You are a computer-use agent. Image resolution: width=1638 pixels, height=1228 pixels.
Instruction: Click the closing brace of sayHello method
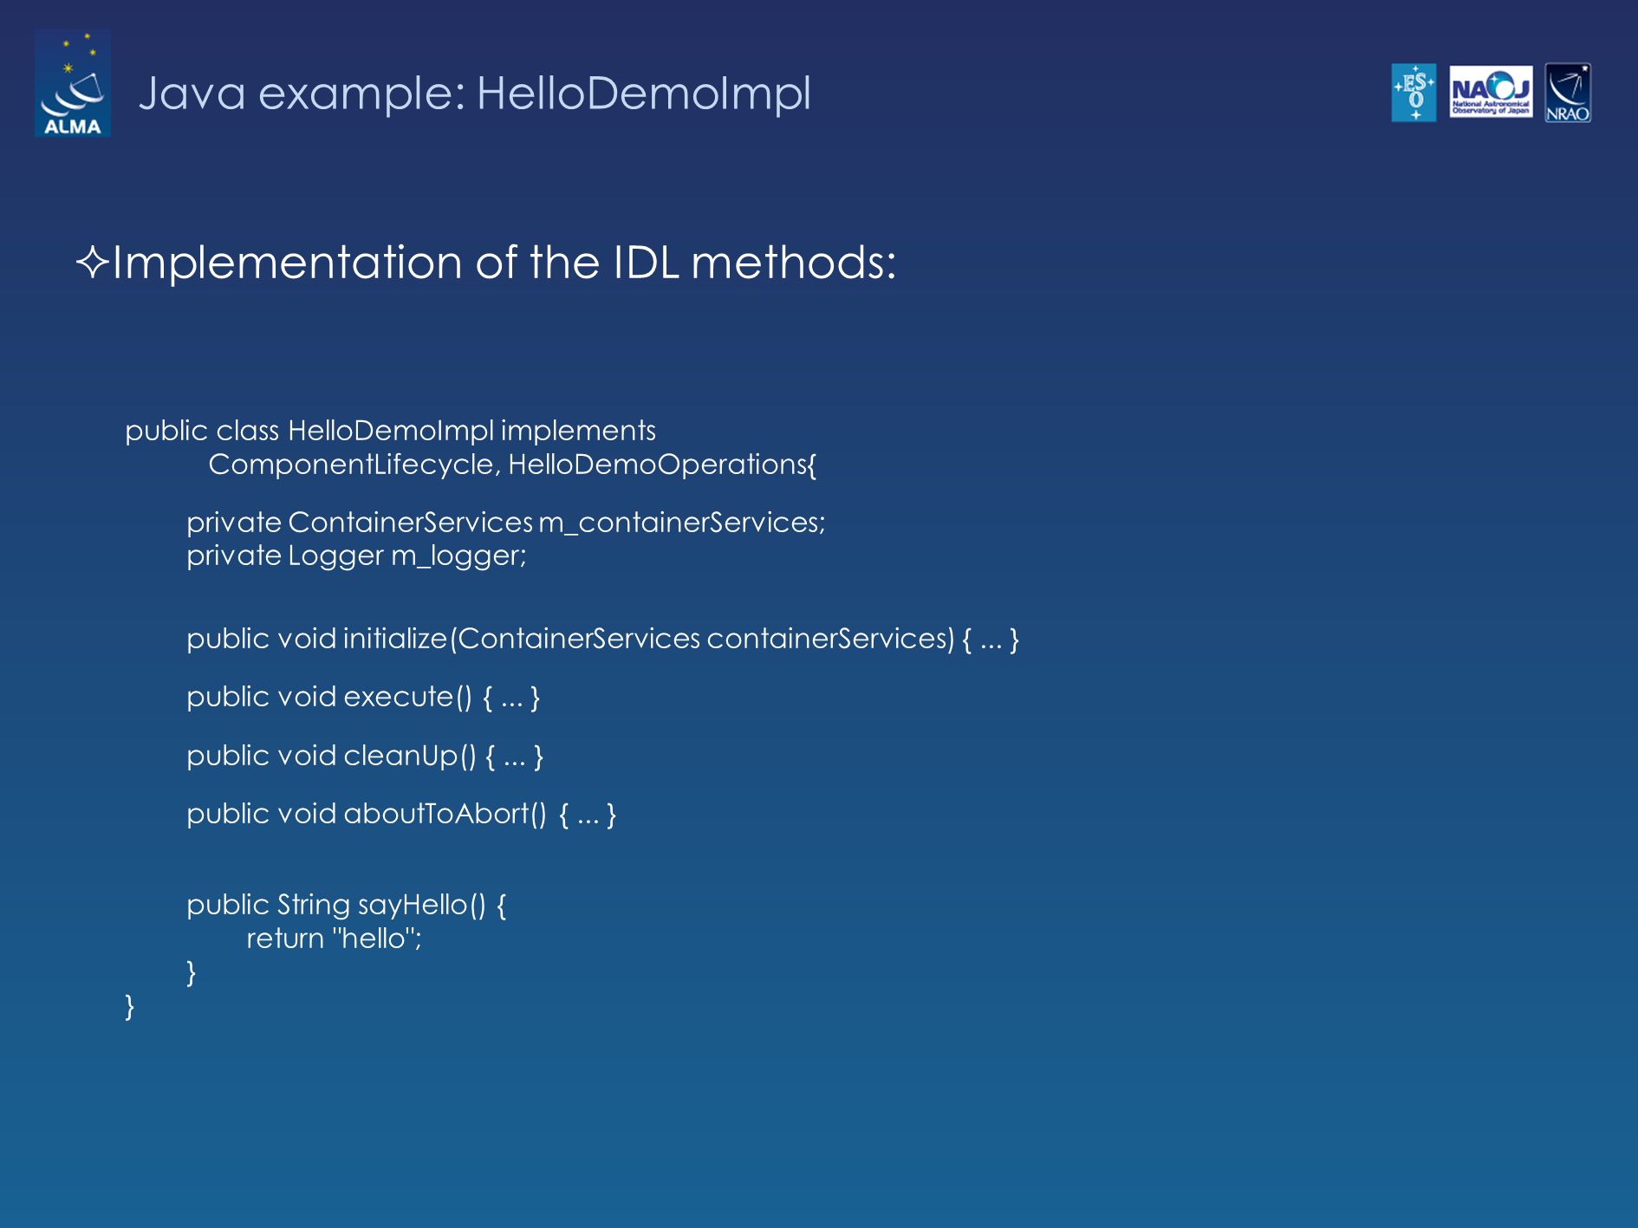point(191,972)
